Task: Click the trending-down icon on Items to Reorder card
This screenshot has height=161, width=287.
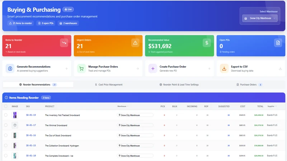Action: 64,43
